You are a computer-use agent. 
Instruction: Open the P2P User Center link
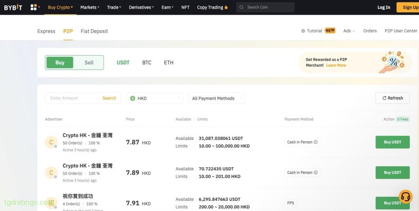coord(401,31)
